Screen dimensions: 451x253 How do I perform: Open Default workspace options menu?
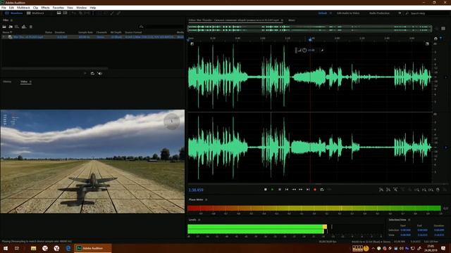click(x=330, y=13)
